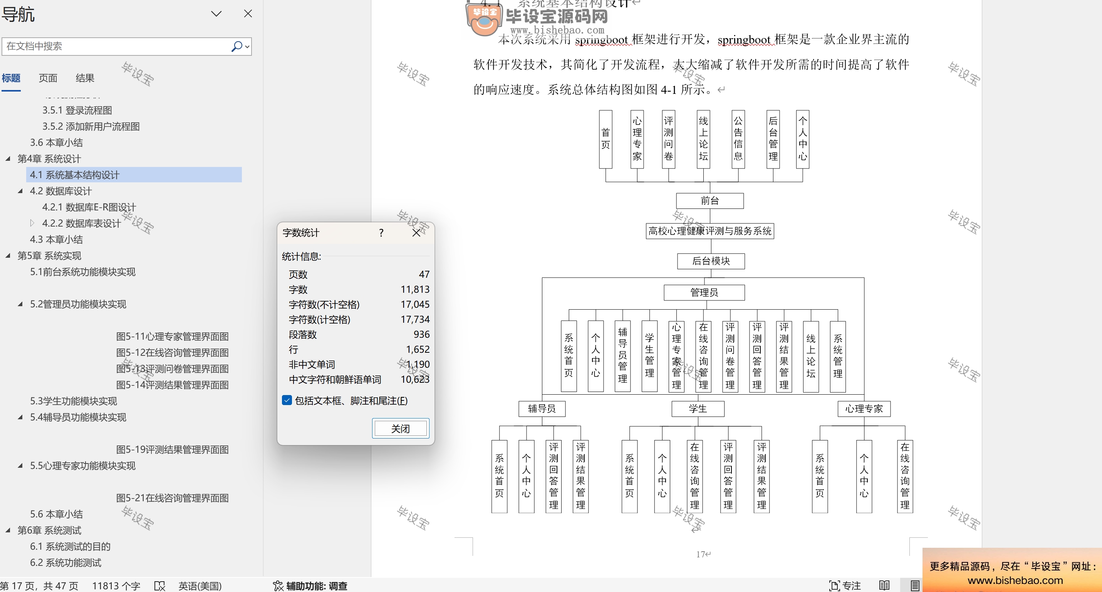
Task: Collapse the 5.4辅导员功能模块实现 heading
Action: [20, 417]
